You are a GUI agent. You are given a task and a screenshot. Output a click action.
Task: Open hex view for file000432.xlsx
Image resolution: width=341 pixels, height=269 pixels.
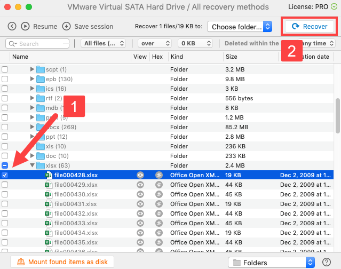(x=159, y=213)
